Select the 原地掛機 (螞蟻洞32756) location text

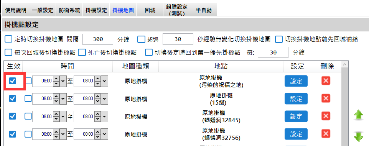221,134
